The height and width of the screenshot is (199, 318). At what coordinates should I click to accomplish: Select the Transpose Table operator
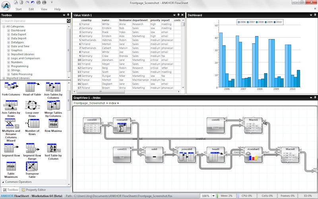[32, 170]
